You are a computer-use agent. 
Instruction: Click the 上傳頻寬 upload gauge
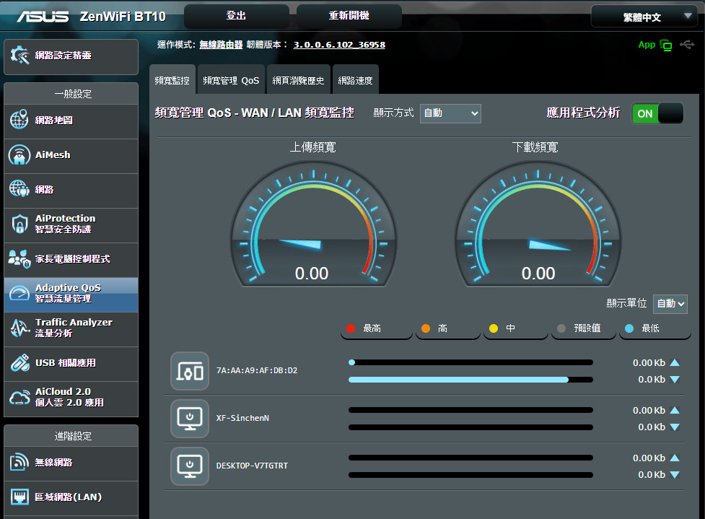[313, 224]
